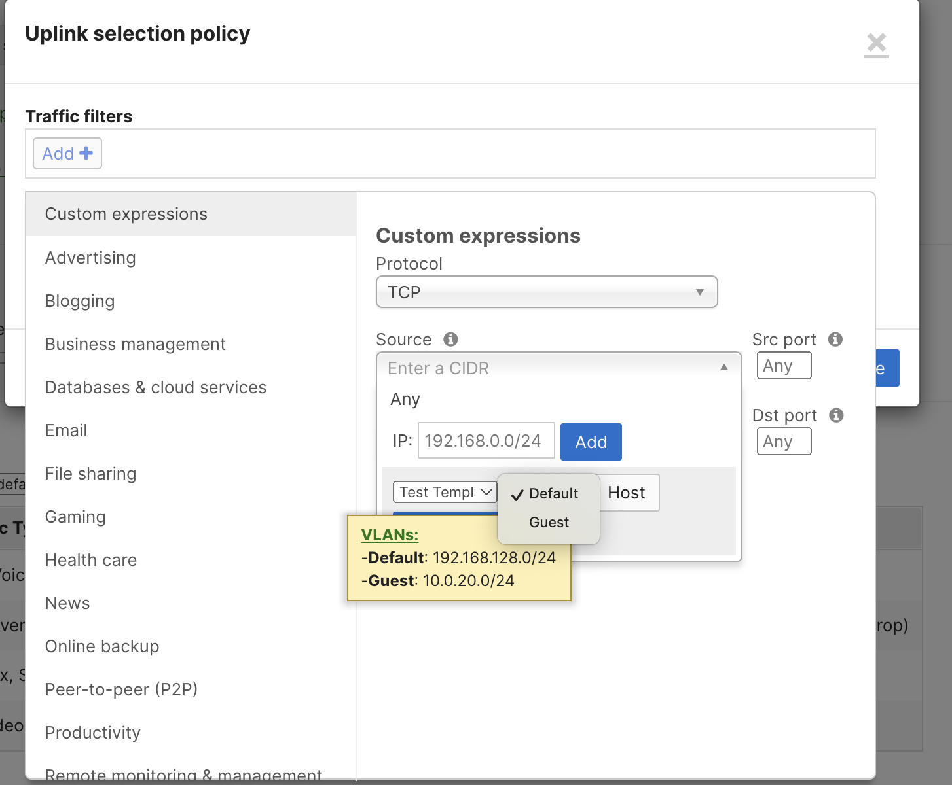
Task: Select the Health care category
Action: point(90,560)
